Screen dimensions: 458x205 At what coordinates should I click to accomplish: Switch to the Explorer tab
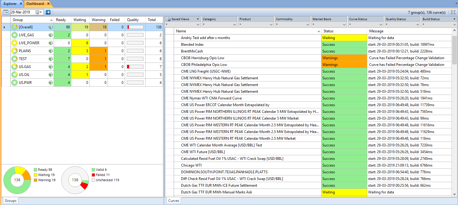tap(10, 4)
